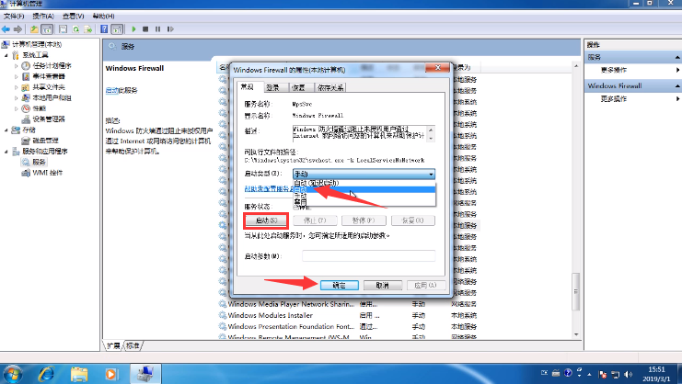Click the green Start Service play icon
The width and height of the screenshot is (682, 384).
point(134,29)
